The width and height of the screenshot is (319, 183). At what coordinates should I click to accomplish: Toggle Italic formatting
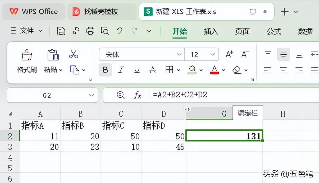coord(121,70)
